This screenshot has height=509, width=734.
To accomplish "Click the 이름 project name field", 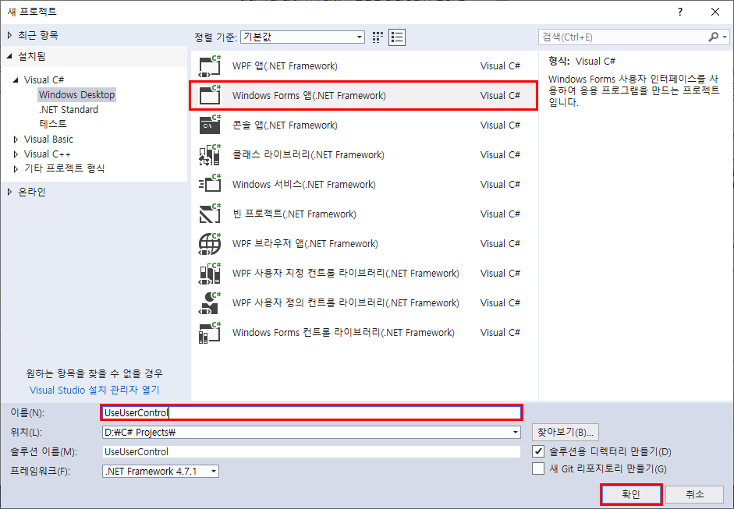I will pyautogui.click(x=311, y=412).
